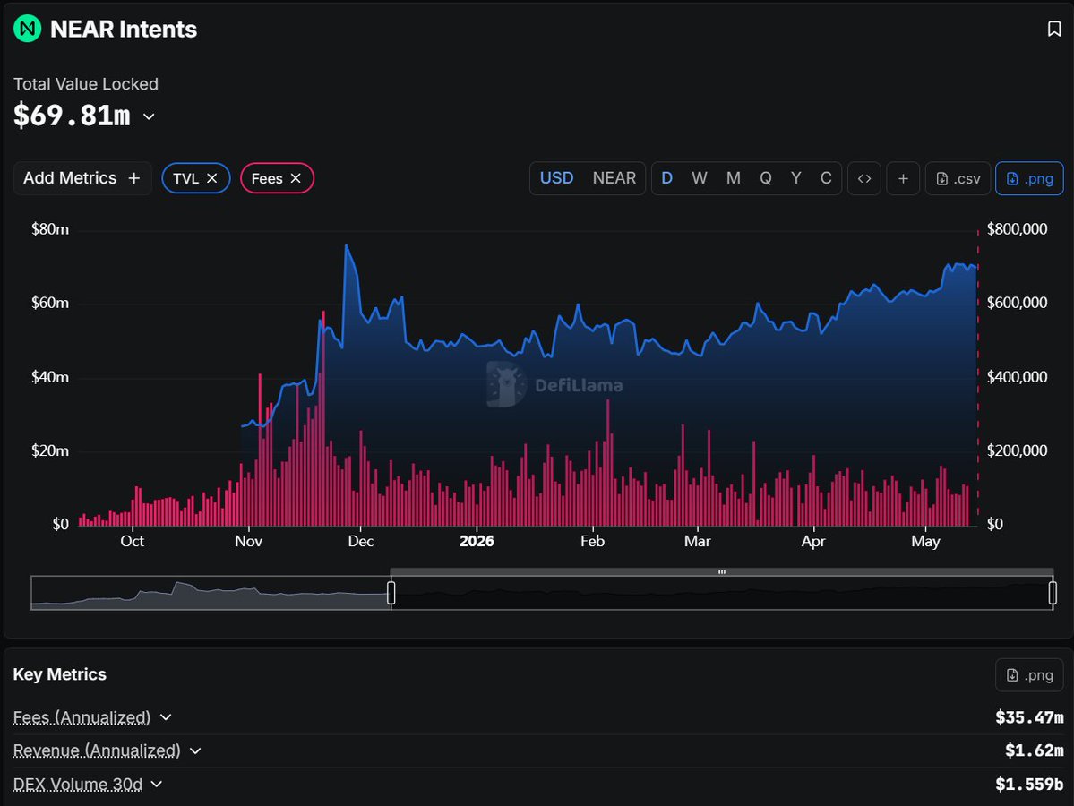Click the right range slider handle
The width and height of the screenshot is (1074, 806).
(1053, 593)
